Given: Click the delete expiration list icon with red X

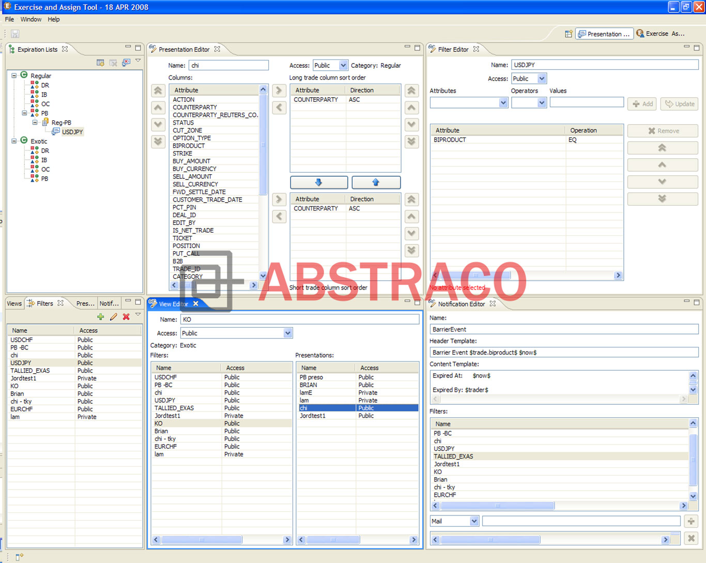Looking at the screenshot, I should click(126, 63).
